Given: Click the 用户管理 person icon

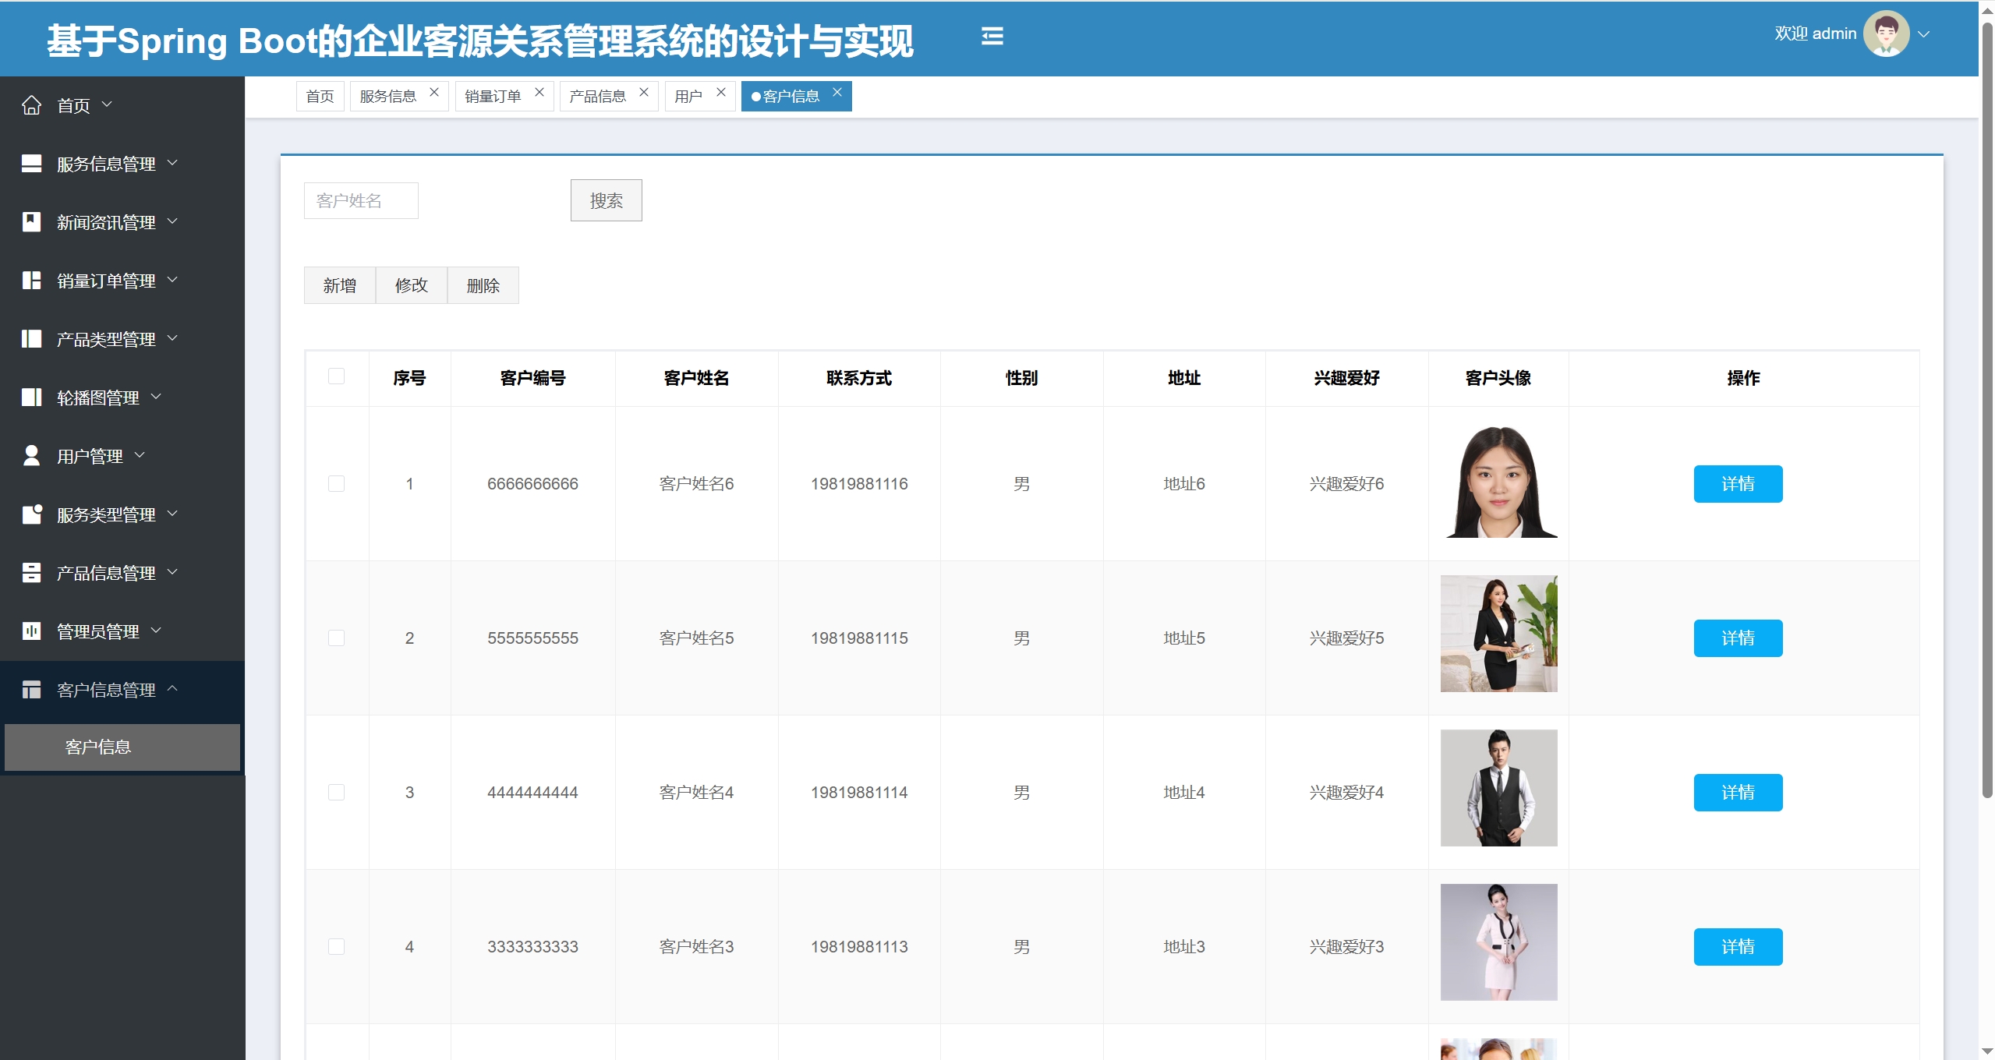Looking at the screenshot, I should (31, 456).
